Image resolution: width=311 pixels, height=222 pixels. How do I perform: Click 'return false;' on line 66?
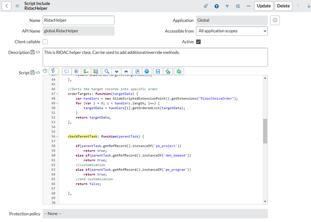click(88, 184)
